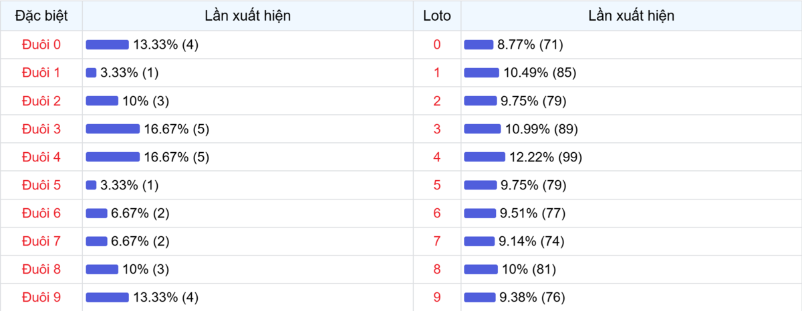Click the left "Lần xuất hiện" header
This screenshot has width=802, height=311.
coord(248,16)
